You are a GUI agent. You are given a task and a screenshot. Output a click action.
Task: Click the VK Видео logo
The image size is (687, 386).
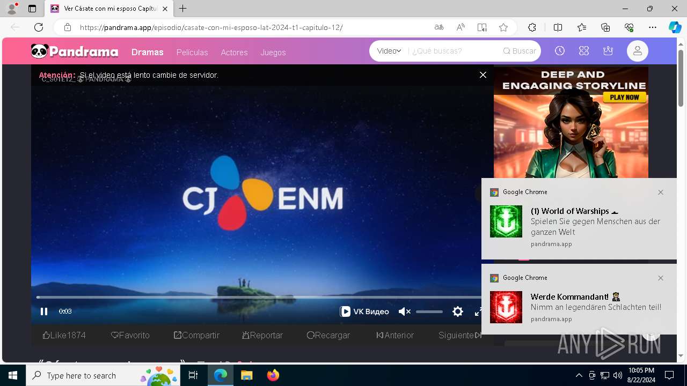coord(364,311)
